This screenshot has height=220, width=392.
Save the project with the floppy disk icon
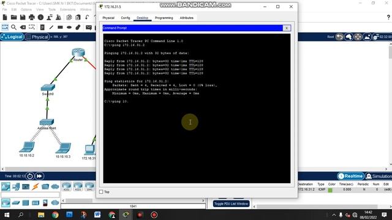pos(23,17)
